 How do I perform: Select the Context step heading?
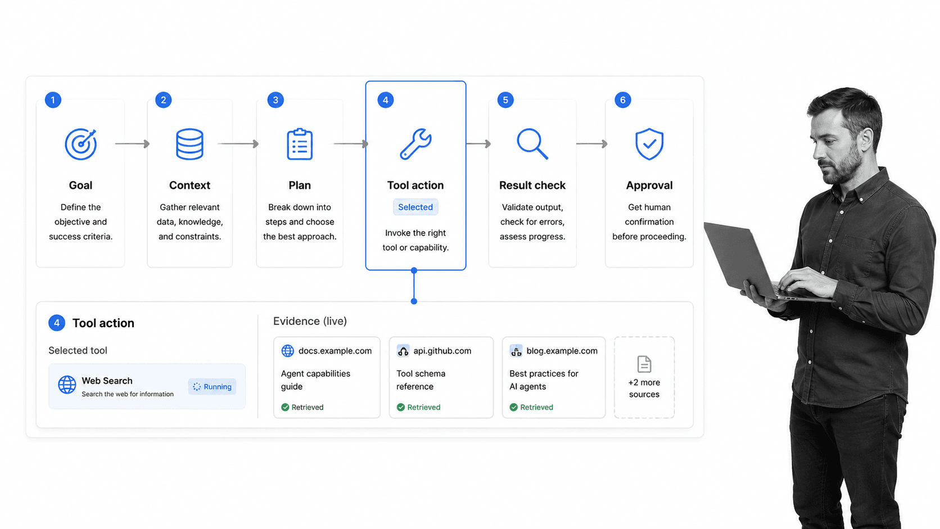pos(189,185)
